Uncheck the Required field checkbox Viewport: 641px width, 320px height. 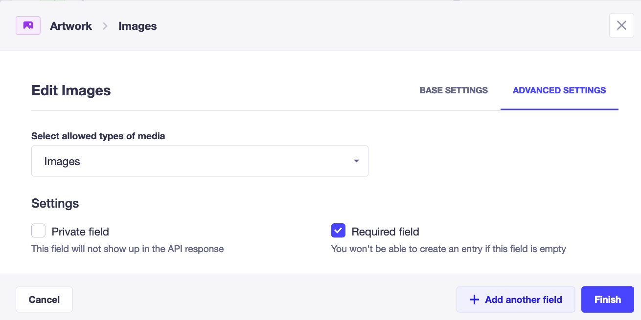coord(338,231)
